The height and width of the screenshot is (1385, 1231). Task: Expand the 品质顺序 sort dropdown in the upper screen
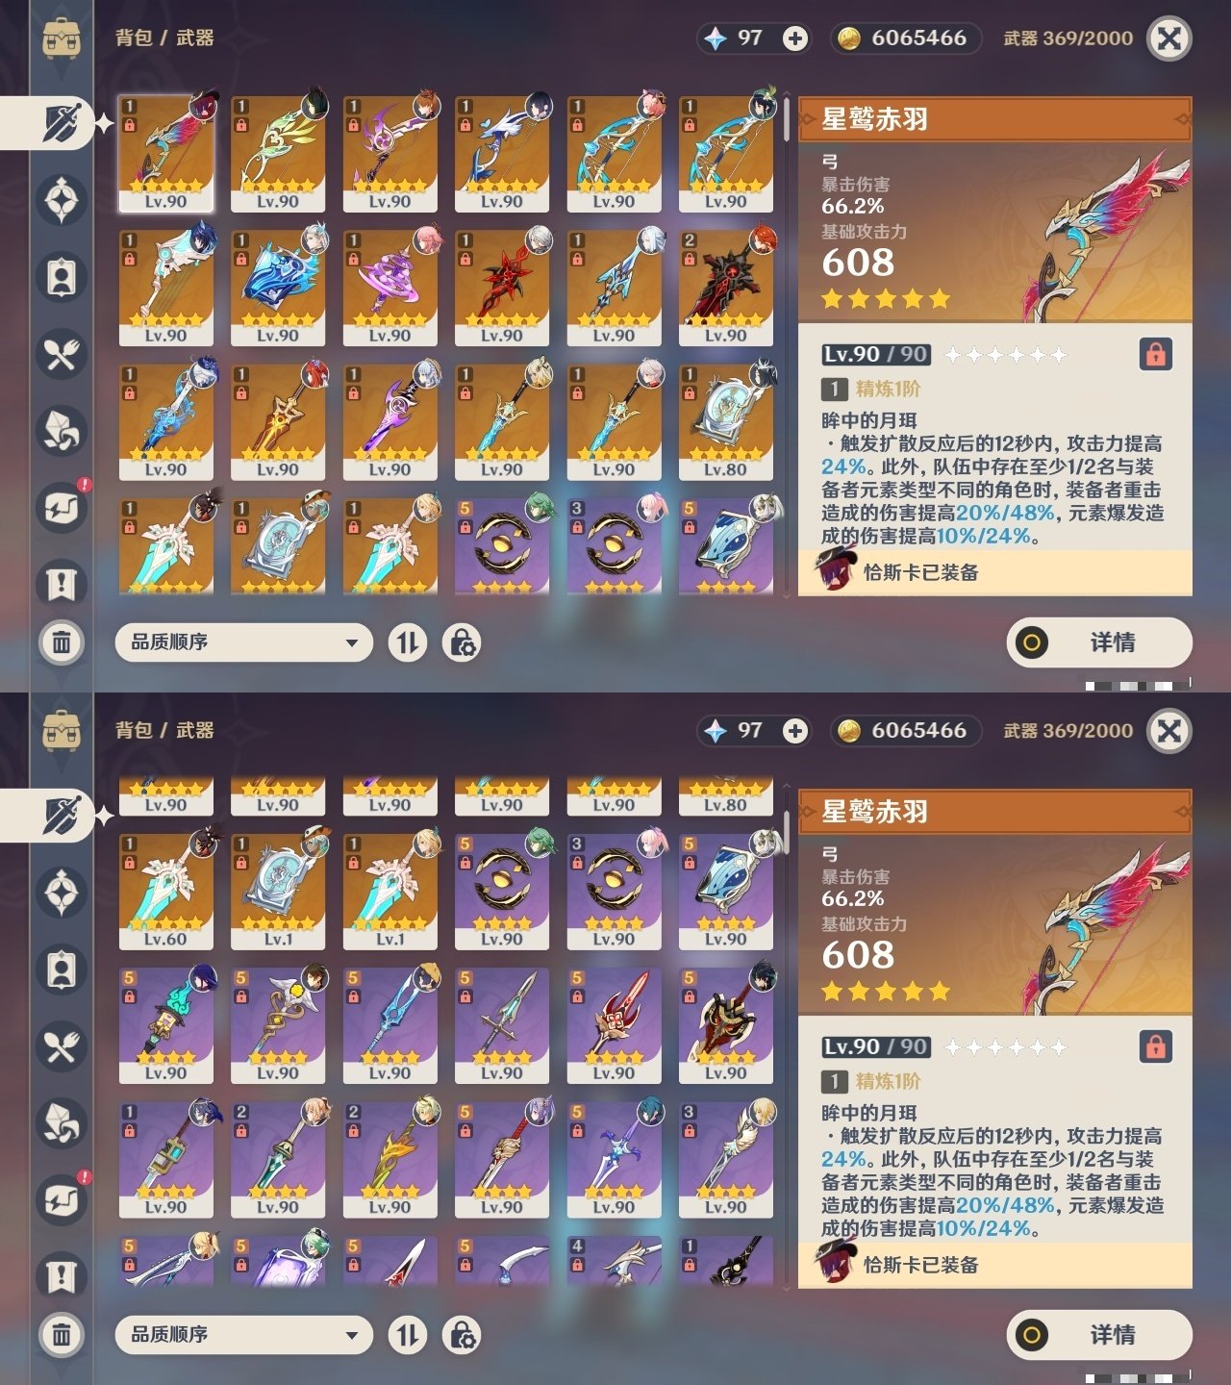point(244,642)
